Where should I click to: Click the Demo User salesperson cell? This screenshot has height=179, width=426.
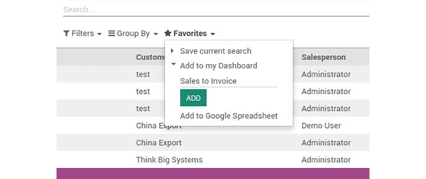[x=321, y=126]
